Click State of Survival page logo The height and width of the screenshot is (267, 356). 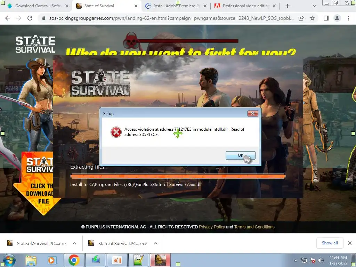35,44
